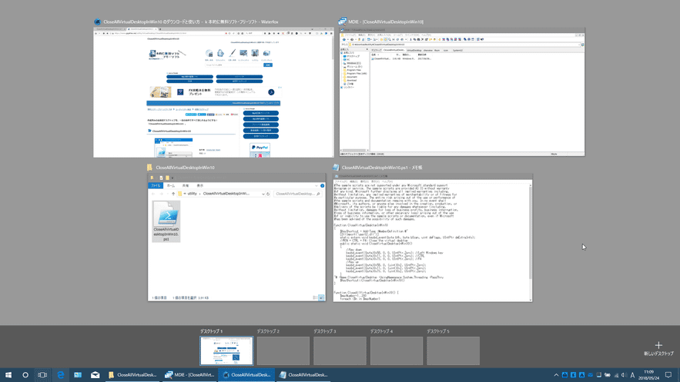Click the envelope tray icon

pos(590,375)
